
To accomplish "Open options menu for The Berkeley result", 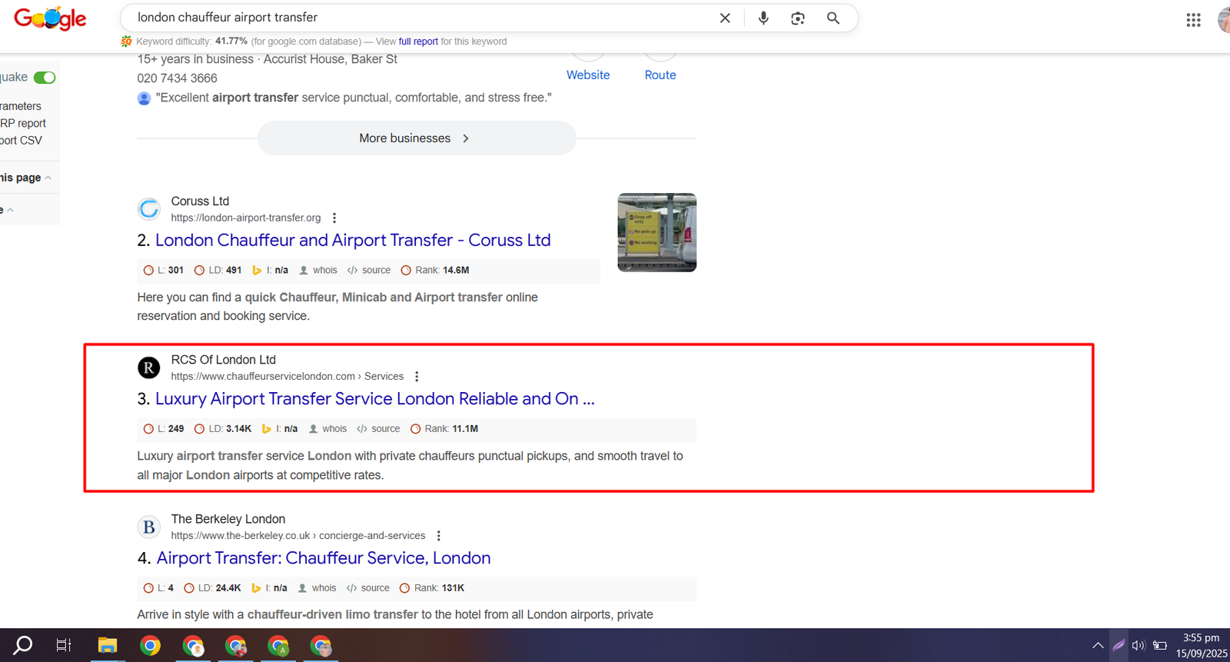I will (439, 536).
